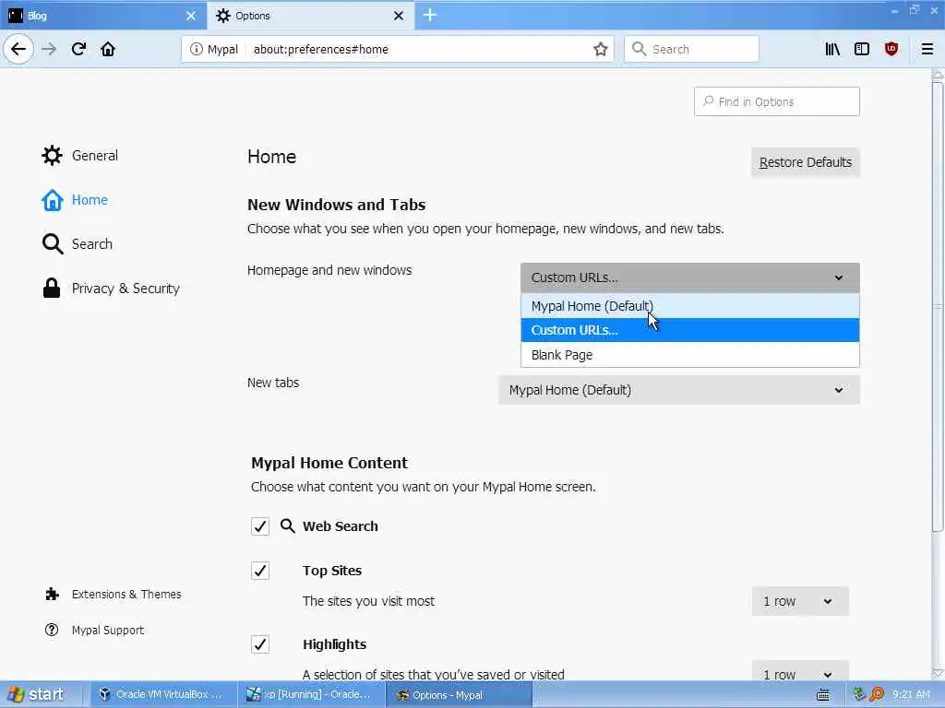945x708 pixels.
Task: Open Top Sites row count dropdown
Action: [x=800, y=601]
